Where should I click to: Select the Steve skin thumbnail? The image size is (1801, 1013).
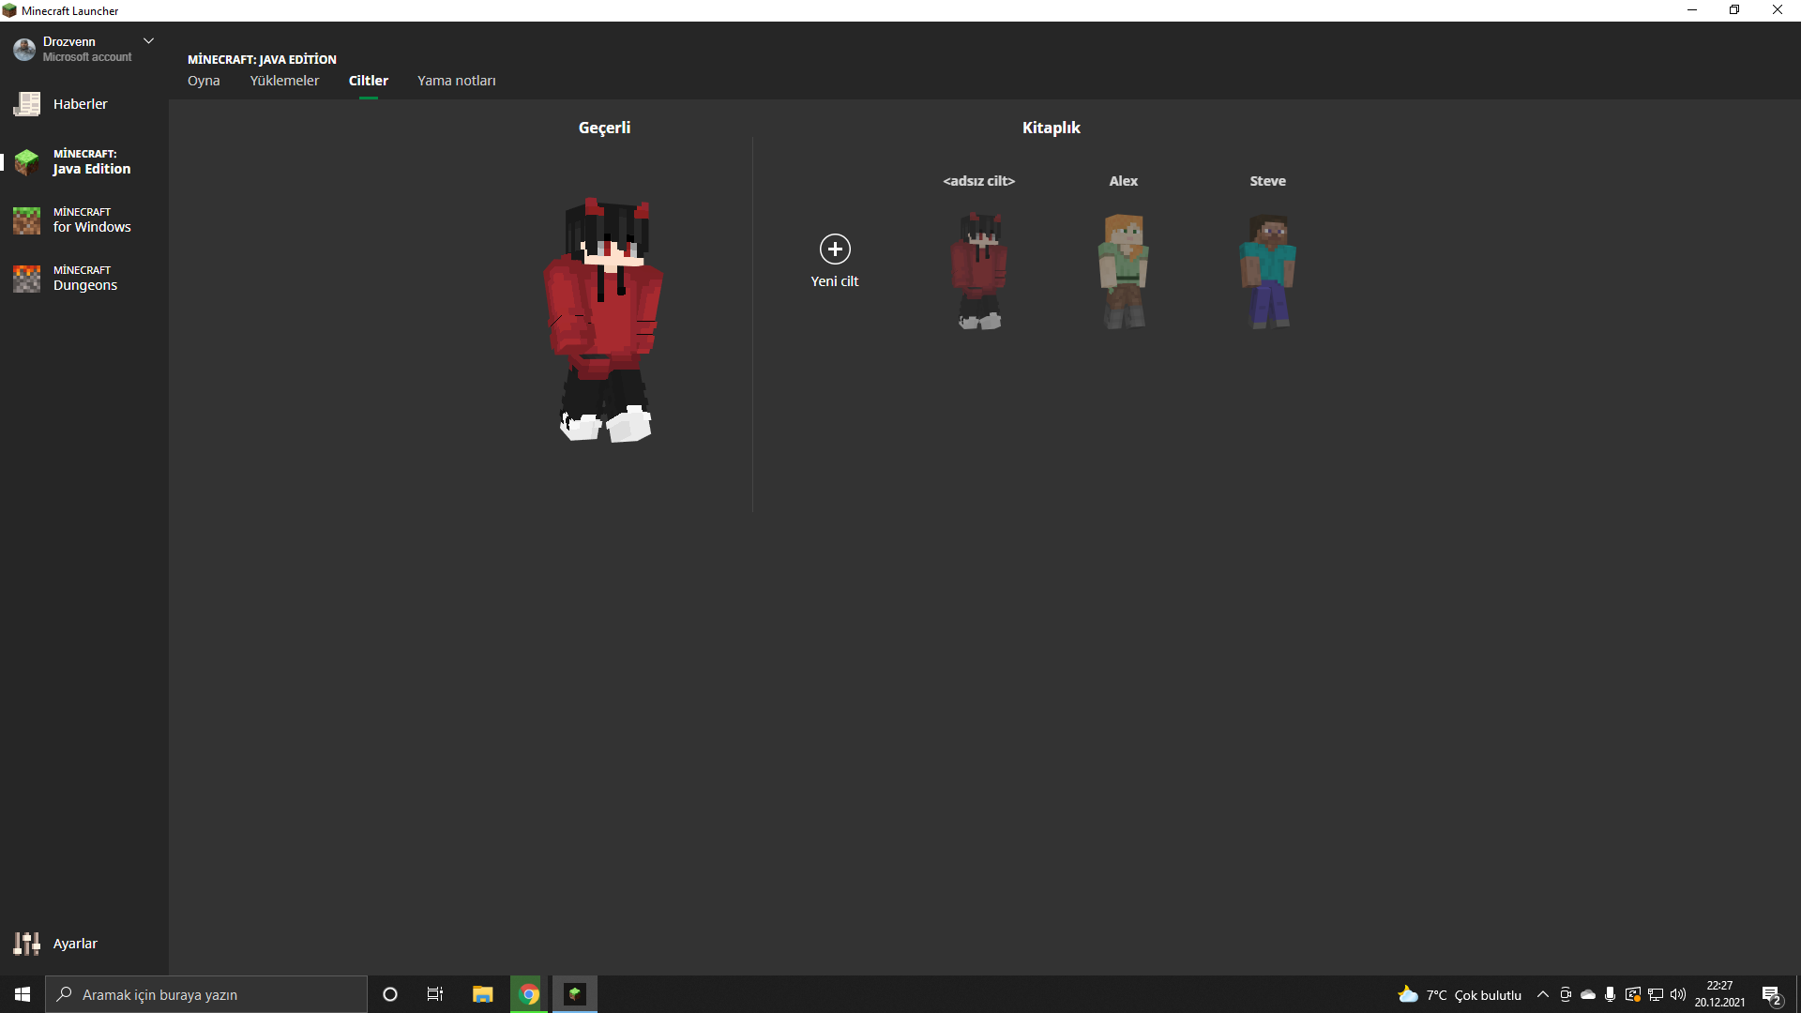[1267, 271]
